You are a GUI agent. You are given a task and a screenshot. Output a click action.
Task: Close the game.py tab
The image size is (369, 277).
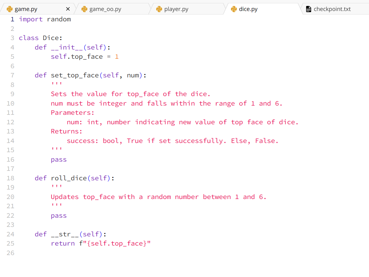click(68, 9)
